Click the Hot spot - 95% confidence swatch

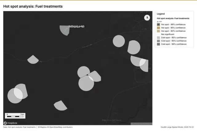point(159,28)
